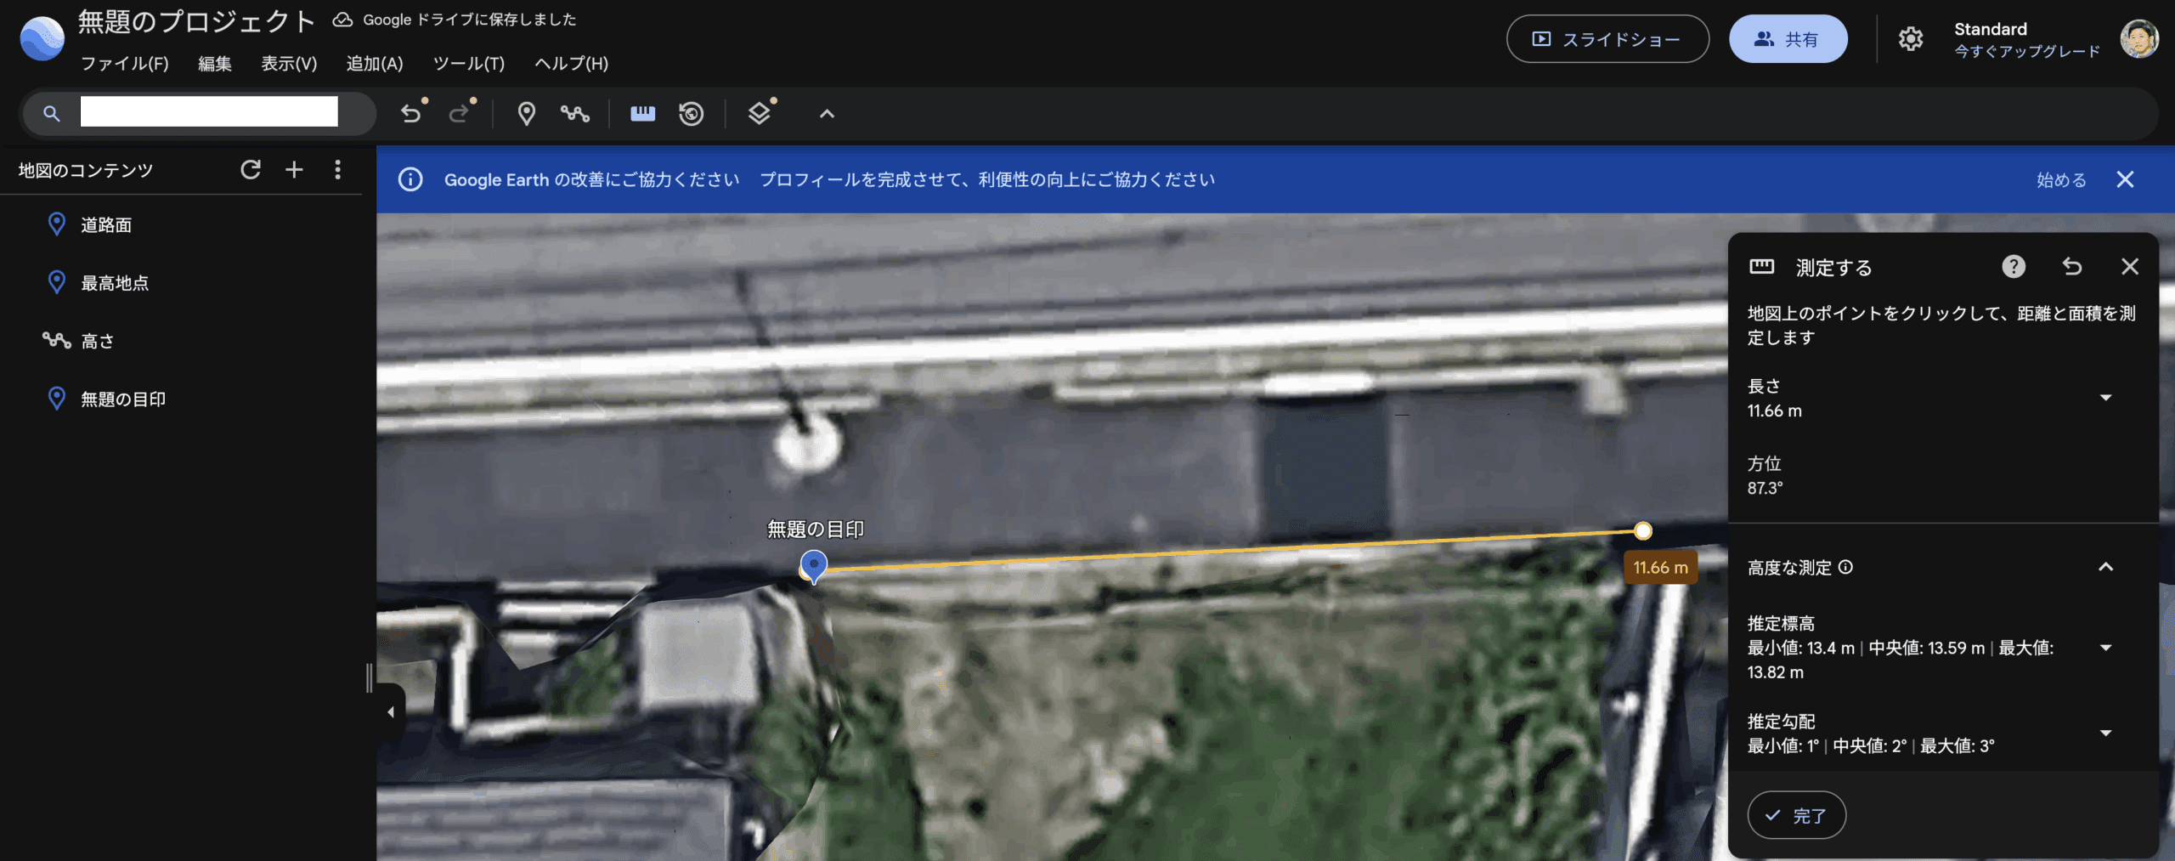Click the 方位 87.3° value
The width and height of the screenshot is (2175, 861).
[x=1765, y=488]
